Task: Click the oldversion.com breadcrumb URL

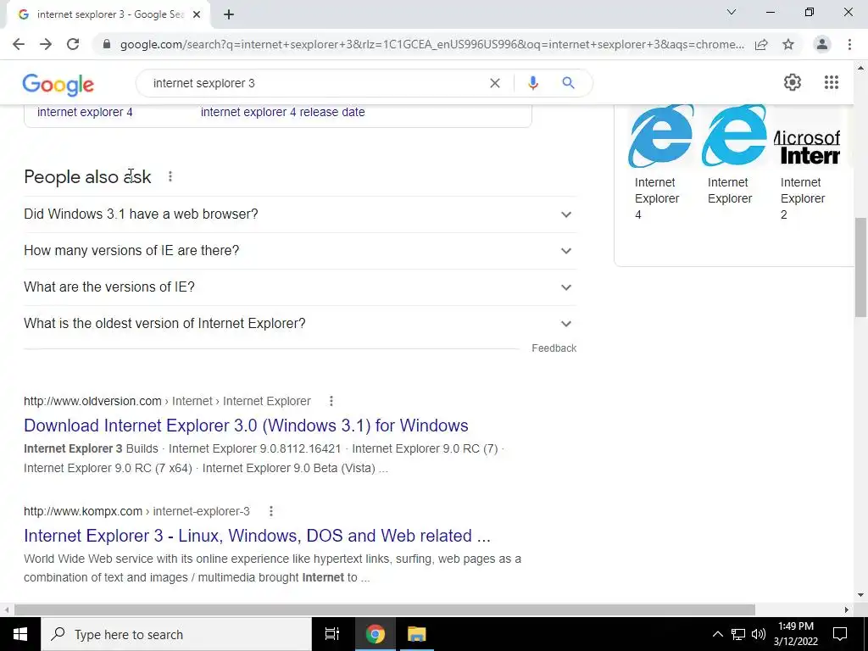Action: pos(167,401)
